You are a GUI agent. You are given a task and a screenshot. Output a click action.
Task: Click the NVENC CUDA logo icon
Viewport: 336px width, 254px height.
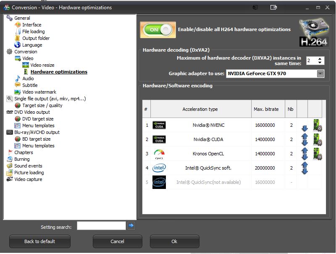159,125
